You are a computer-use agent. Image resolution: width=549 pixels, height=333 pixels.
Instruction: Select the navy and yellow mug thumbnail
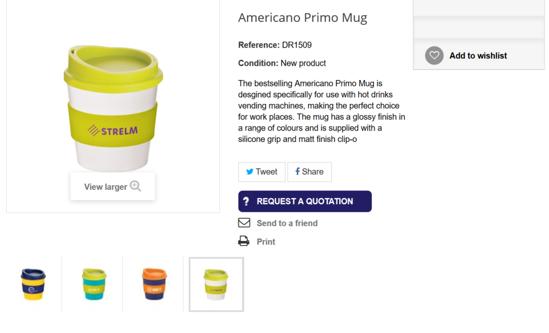point(33,284)
